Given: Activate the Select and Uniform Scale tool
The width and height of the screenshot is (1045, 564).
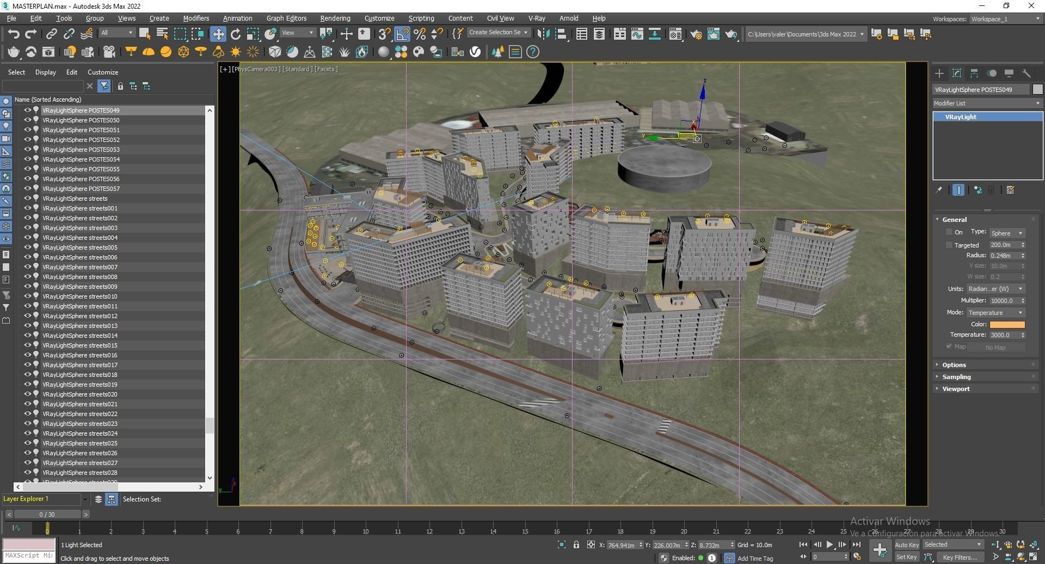Looking at the screenshot, I should click(253, 34).
